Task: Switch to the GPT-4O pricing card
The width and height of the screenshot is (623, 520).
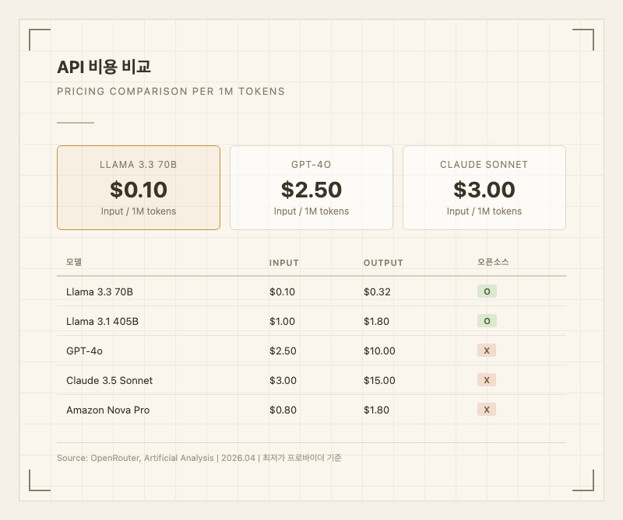Action: click(x=311, y=187)
